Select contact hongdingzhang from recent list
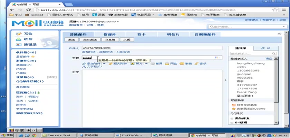Viewport: 290px width, 138px height. pos(251,63)
